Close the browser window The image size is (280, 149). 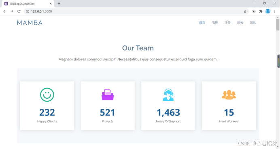[x=274, y=3]
